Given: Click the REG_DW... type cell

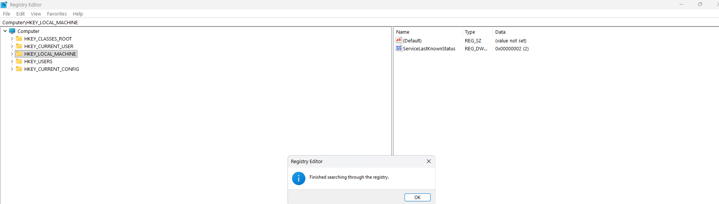Looking at the screenshot, I should point(476,48).
